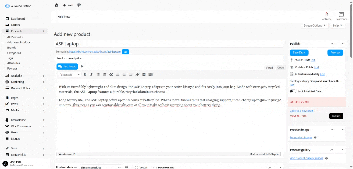This screenshot has height=169, width=353.
Task: Insert a hyperlink in the description
Action: tap(137, 74)
